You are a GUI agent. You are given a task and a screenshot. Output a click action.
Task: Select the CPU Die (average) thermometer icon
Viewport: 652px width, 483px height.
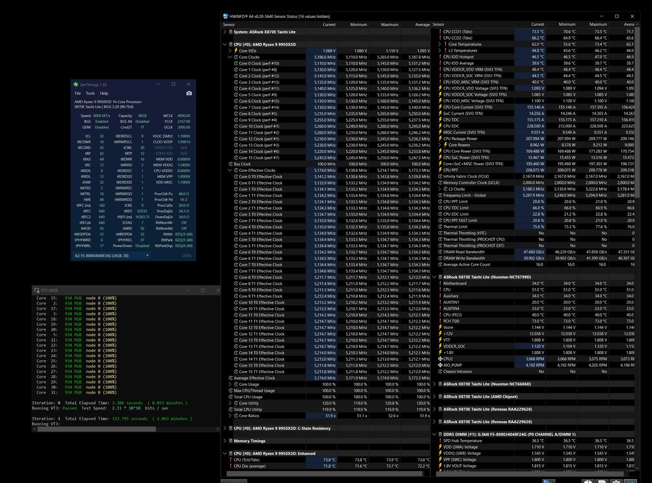coord(230,466)
